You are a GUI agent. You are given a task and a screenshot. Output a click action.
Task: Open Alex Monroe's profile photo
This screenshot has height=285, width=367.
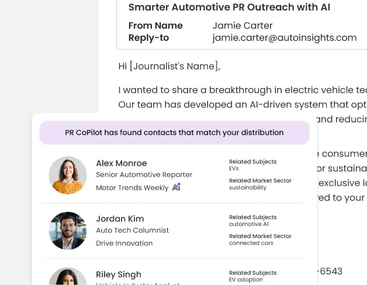pyautogui.click(x=68, y=175)
